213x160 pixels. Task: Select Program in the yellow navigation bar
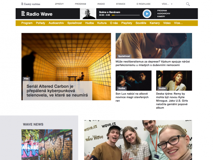click(x=27, y=23)
